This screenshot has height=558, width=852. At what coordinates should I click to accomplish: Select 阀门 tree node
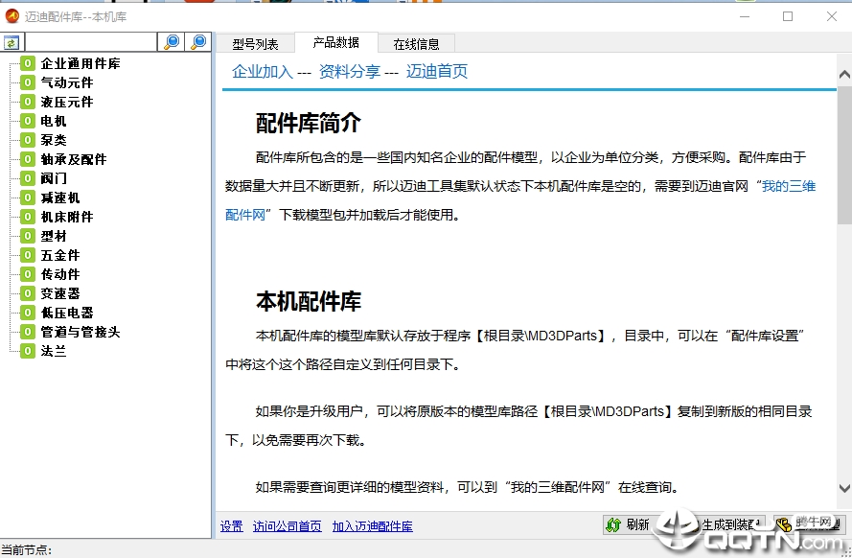pyautogui.click(x=54, y=178)
